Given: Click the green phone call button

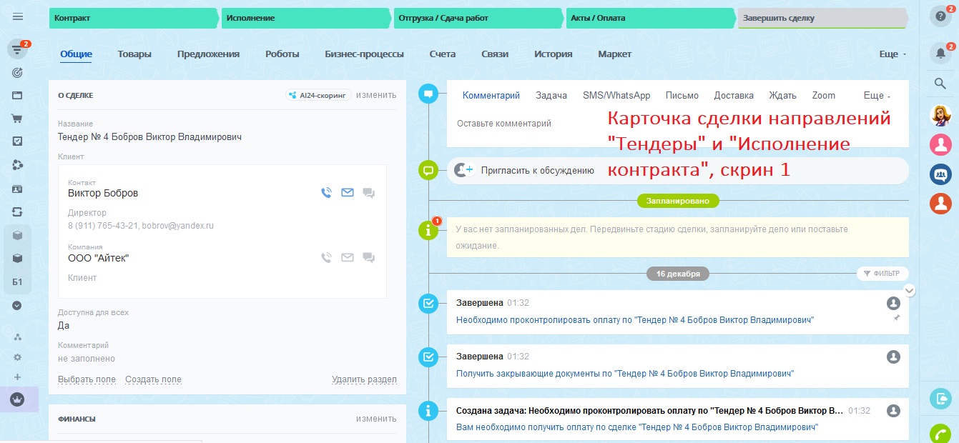Looking at the screenshot, I should tap(940, 434).
